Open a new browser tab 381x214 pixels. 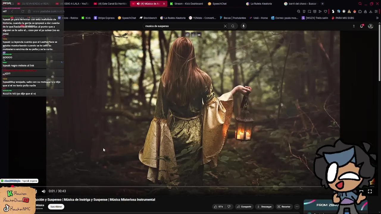point(322,4)
